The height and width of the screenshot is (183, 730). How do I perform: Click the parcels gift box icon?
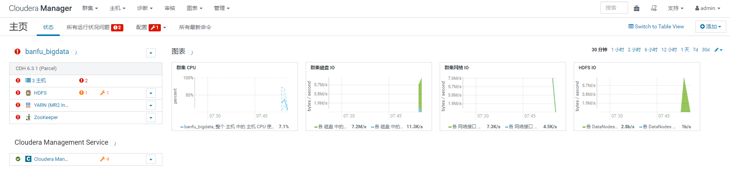pos(637,8)
